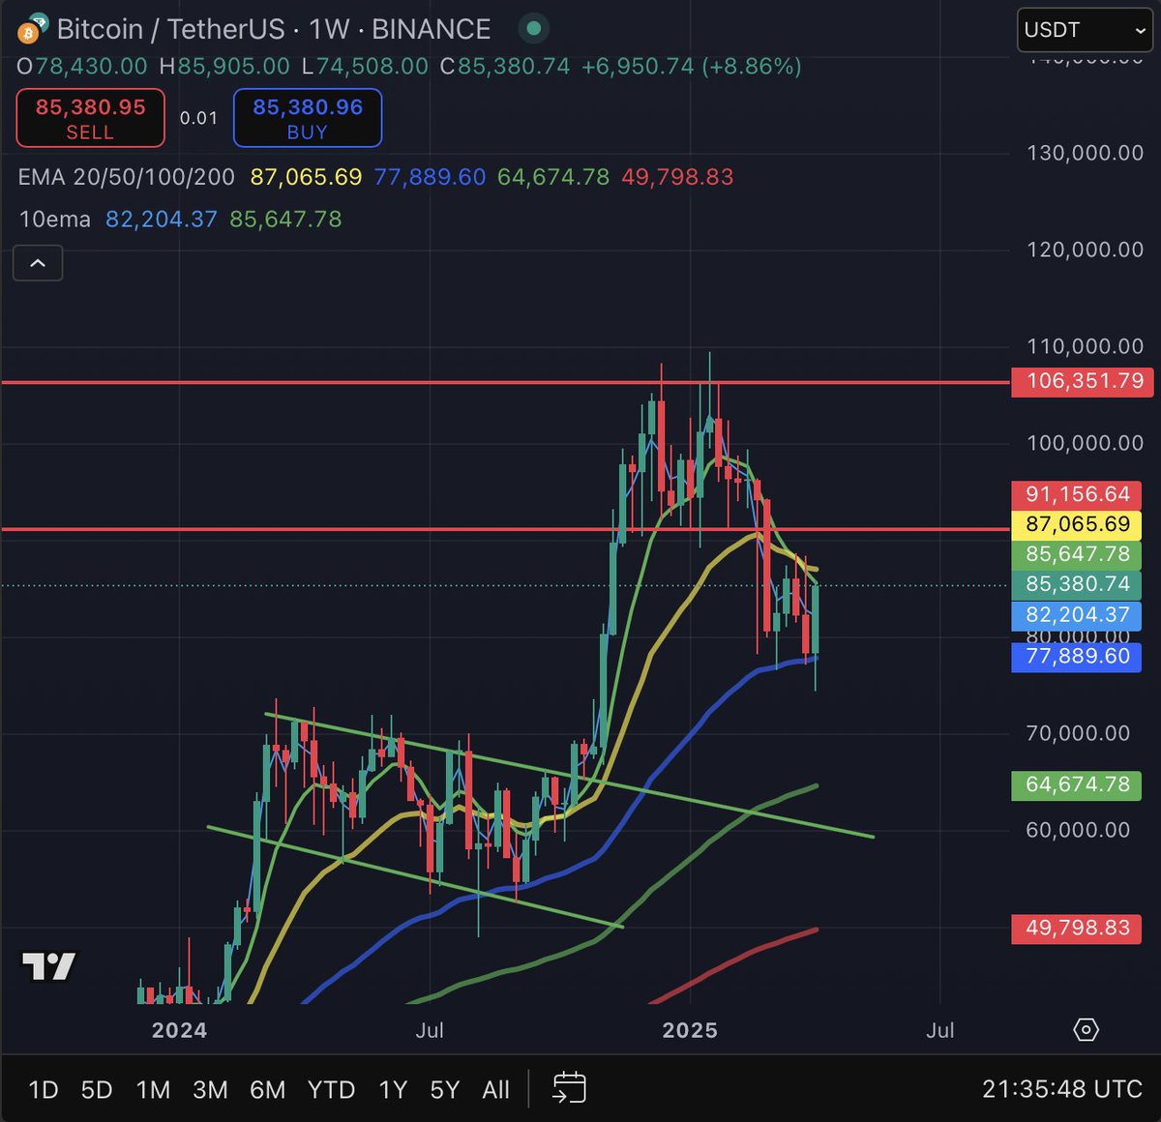Click the red 49,798.83 price label
Image resolution: width=1161 pixels, height=1122 pixels.
(1077, 929)
